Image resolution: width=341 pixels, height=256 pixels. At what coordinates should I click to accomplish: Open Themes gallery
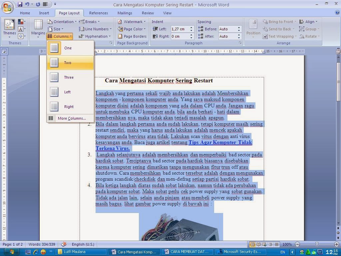pyautogui.click(x=9, y=29)
